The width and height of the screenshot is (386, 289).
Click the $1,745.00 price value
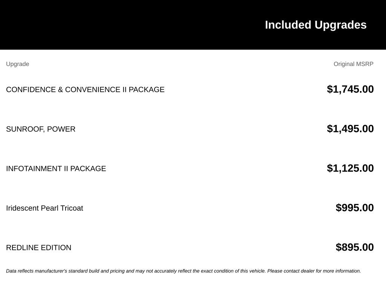[x=350, y=89]
